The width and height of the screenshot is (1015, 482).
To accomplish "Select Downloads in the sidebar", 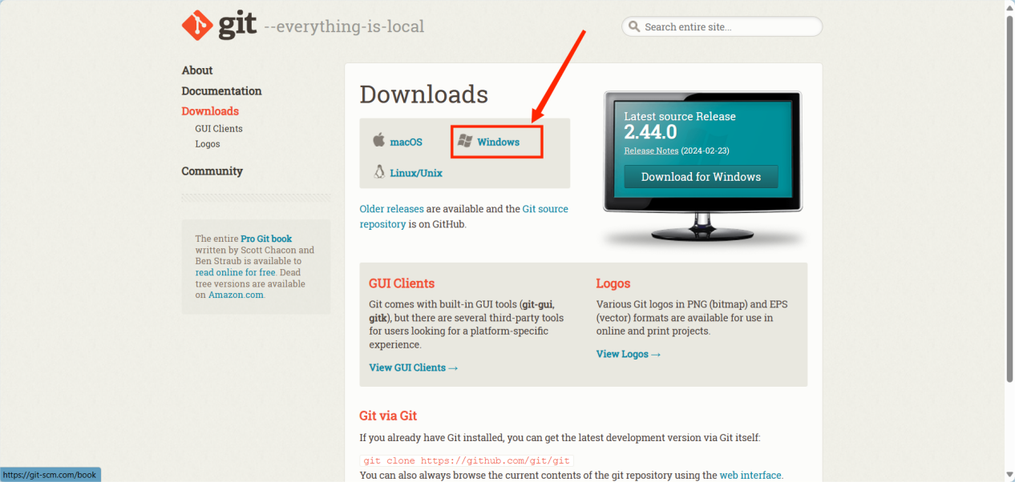I will point(210,111).
